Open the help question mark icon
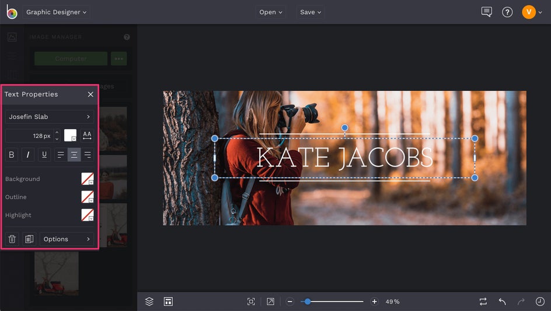Screen dimensions: 551x311 pyautogui.click(x=507, y=12)
